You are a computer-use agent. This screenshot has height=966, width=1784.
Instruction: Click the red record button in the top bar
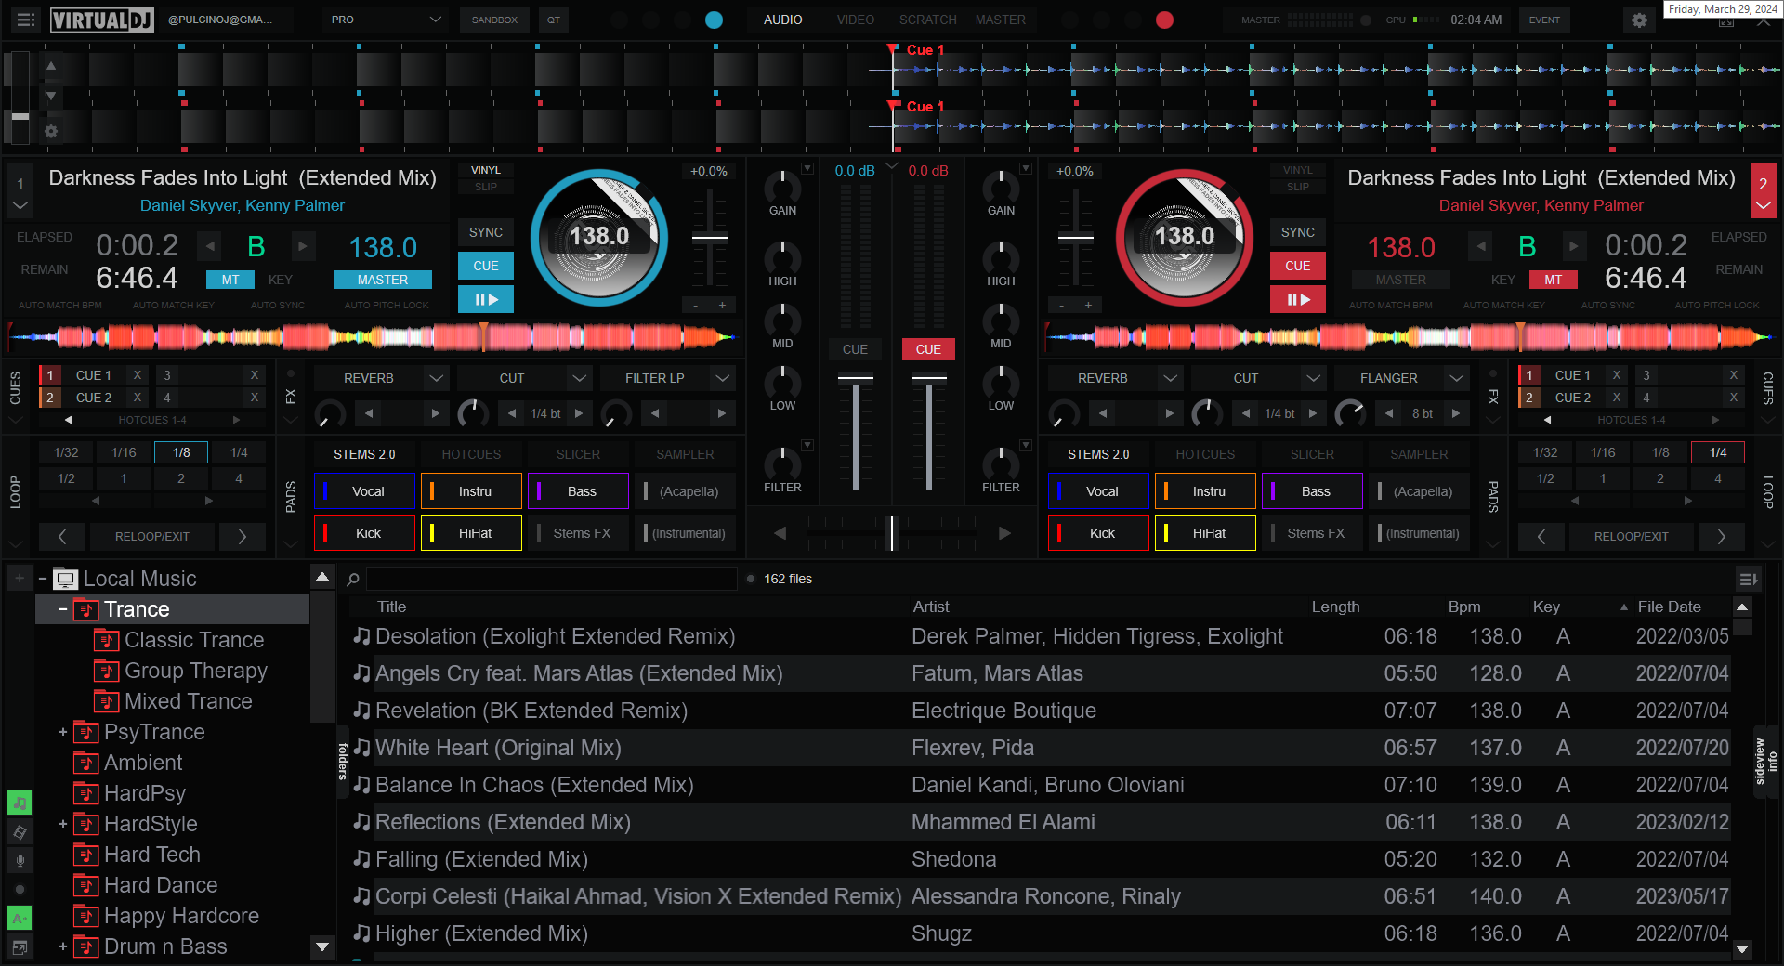tap(1164, 20)
